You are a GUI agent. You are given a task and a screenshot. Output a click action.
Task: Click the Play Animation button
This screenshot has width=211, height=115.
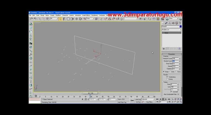click(x=163, y=99)
